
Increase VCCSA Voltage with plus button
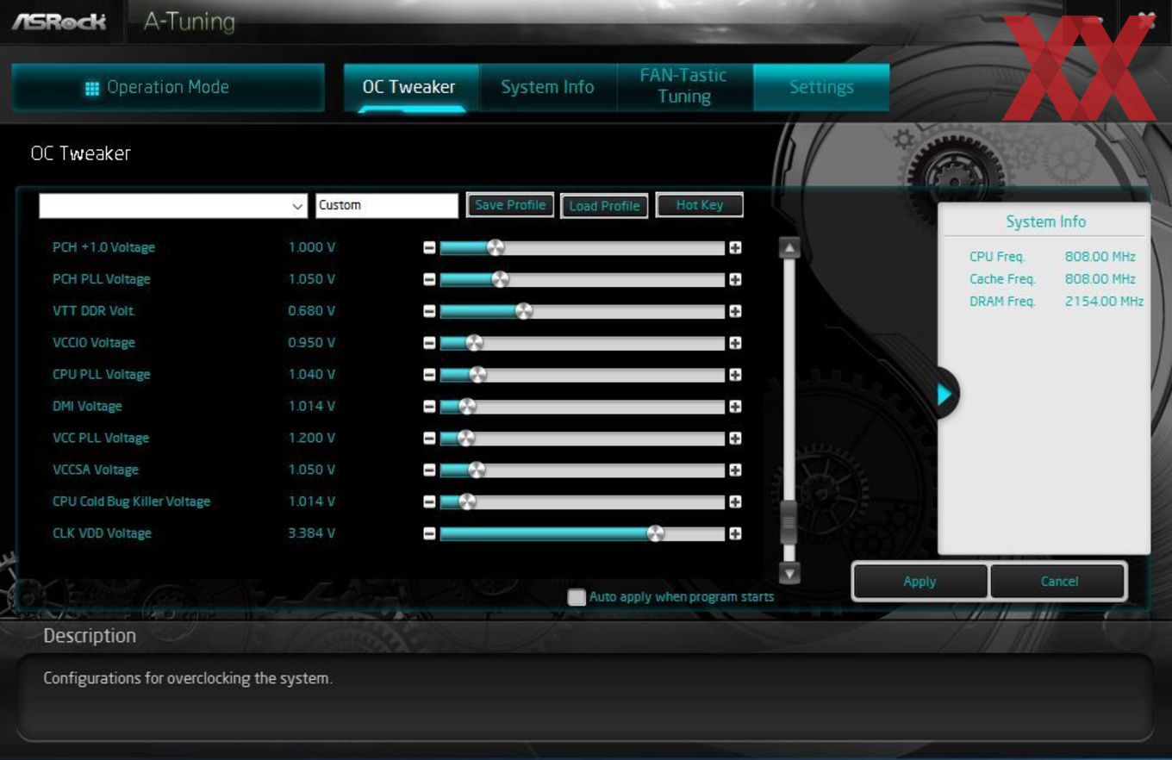(735, 470)
